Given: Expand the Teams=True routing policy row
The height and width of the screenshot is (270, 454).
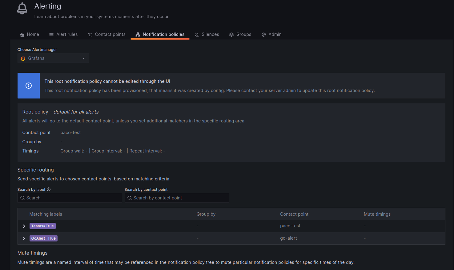Looking at the screenshot, I should pos(24,226).
